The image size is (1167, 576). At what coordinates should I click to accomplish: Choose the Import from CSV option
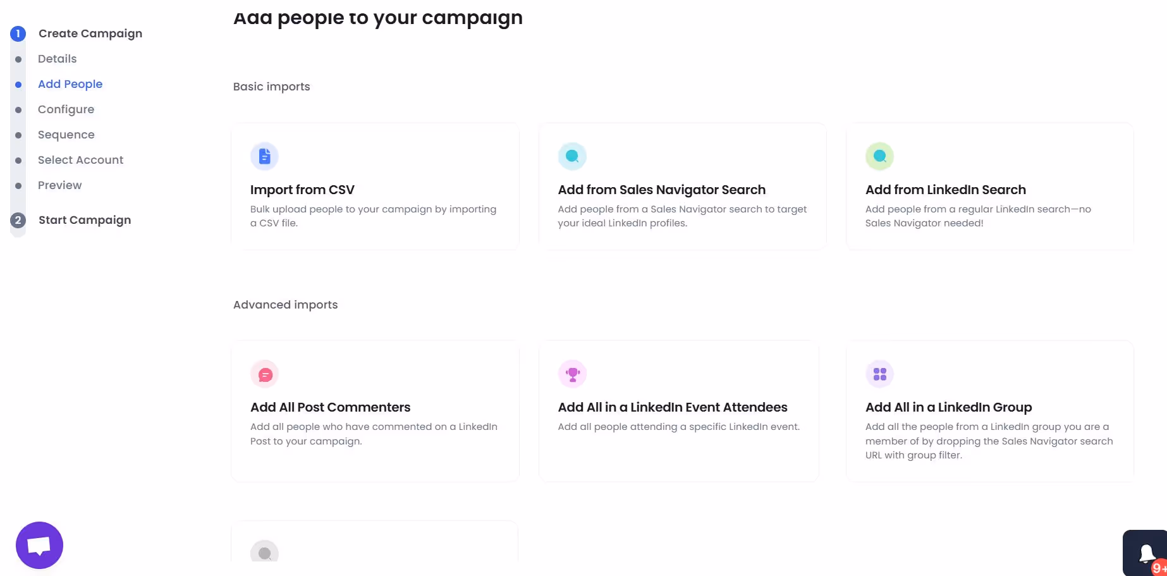click(376, 187)
